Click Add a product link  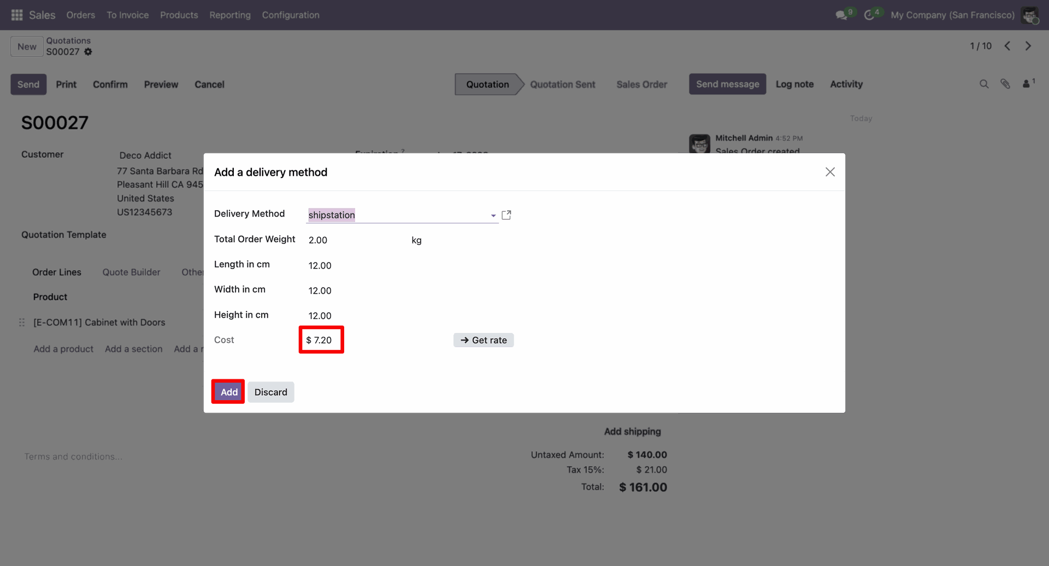click(x=63, y=349)
